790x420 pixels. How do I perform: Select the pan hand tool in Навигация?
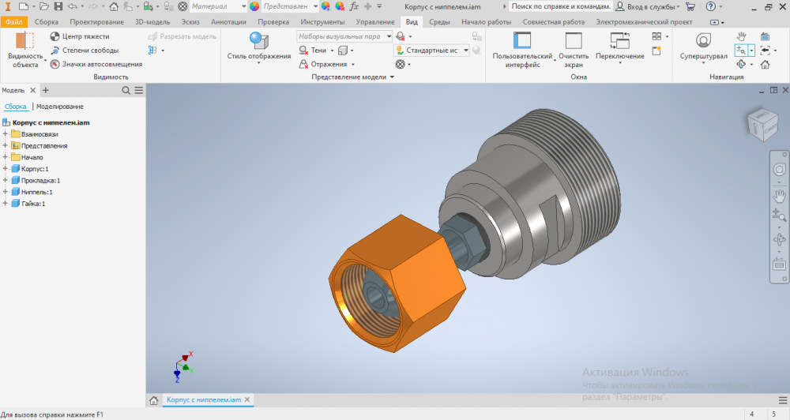[741, 36]
